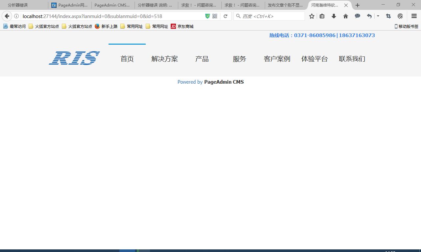Viewport: 421px width, 252px height.
Task: Click the green shield security icon
Action: [208, 16]
